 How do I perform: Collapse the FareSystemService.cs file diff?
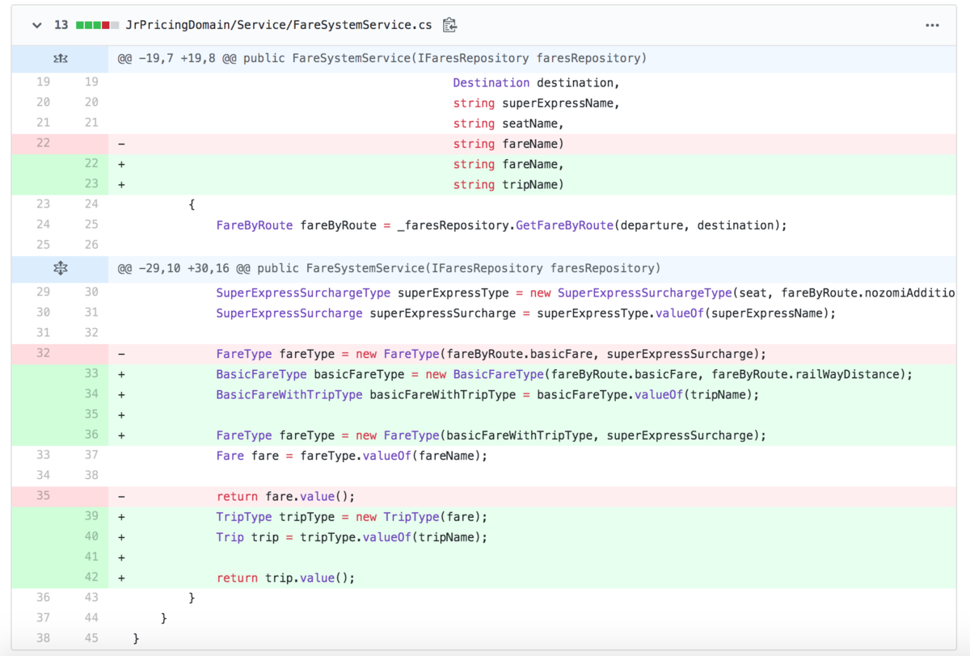pyautogui.click(x=36, y=25)
